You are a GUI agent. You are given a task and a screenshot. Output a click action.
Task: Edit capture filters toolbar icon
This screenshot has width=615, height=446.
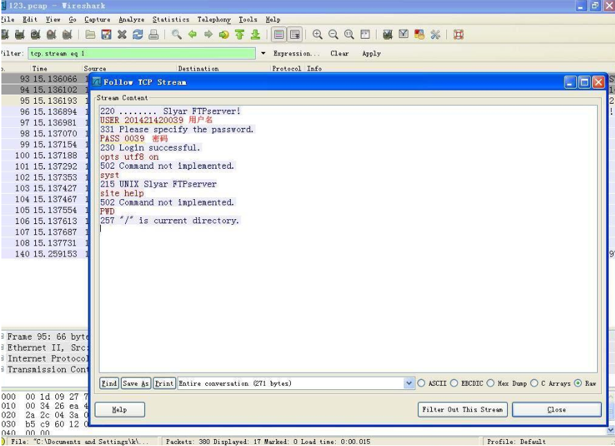tap(388, 35)
